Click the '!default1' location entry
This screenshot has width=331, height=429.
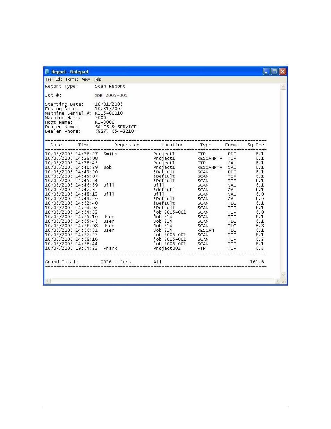coord(164,190)
